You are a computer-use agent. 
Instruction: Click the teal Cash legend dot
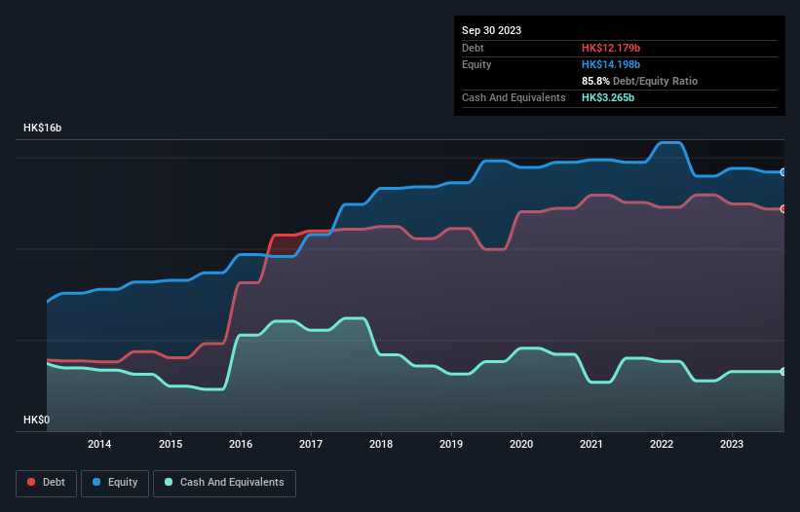pyautogui.click(x=169, y=482)
